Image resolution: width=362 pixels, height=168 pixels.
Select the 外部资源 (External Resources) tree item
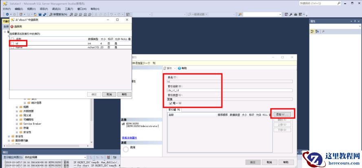click(29, 111)
